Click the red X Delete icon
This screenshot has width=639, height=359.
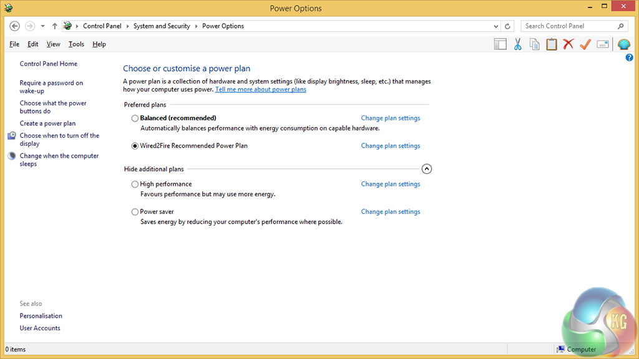click(x=568, y=44)
